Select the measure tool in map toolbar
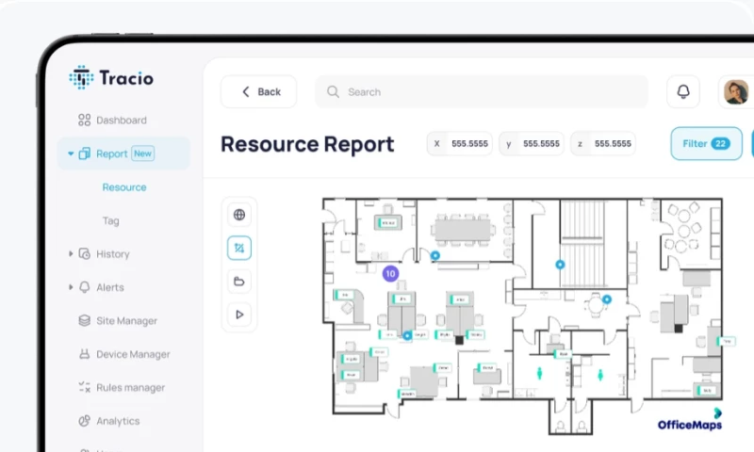The image size is (754, 452). [x=239, y=249]
